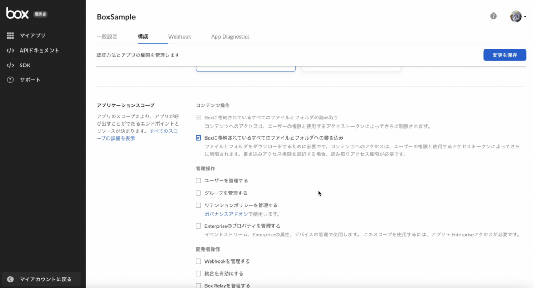Screen dimensions: 534x288
Task: Switch to App Diagnostics tab
Action: point(230,36)
